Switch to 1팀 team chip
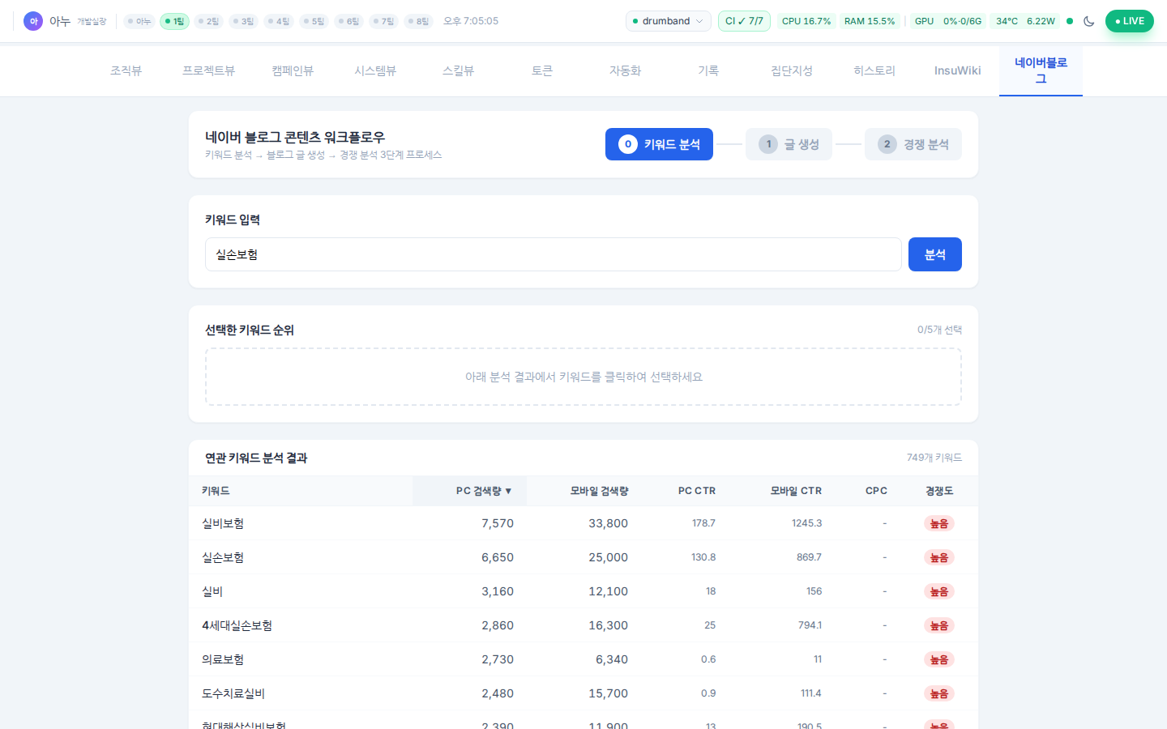The image size is (1167, 729). [174, 21]
